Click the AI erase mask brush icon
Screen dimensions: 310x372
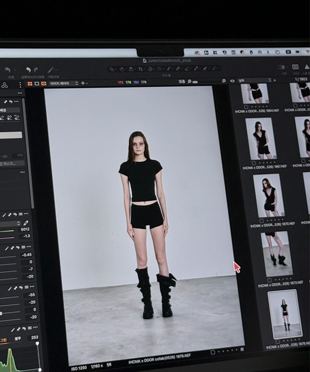(x=17, y=118)
